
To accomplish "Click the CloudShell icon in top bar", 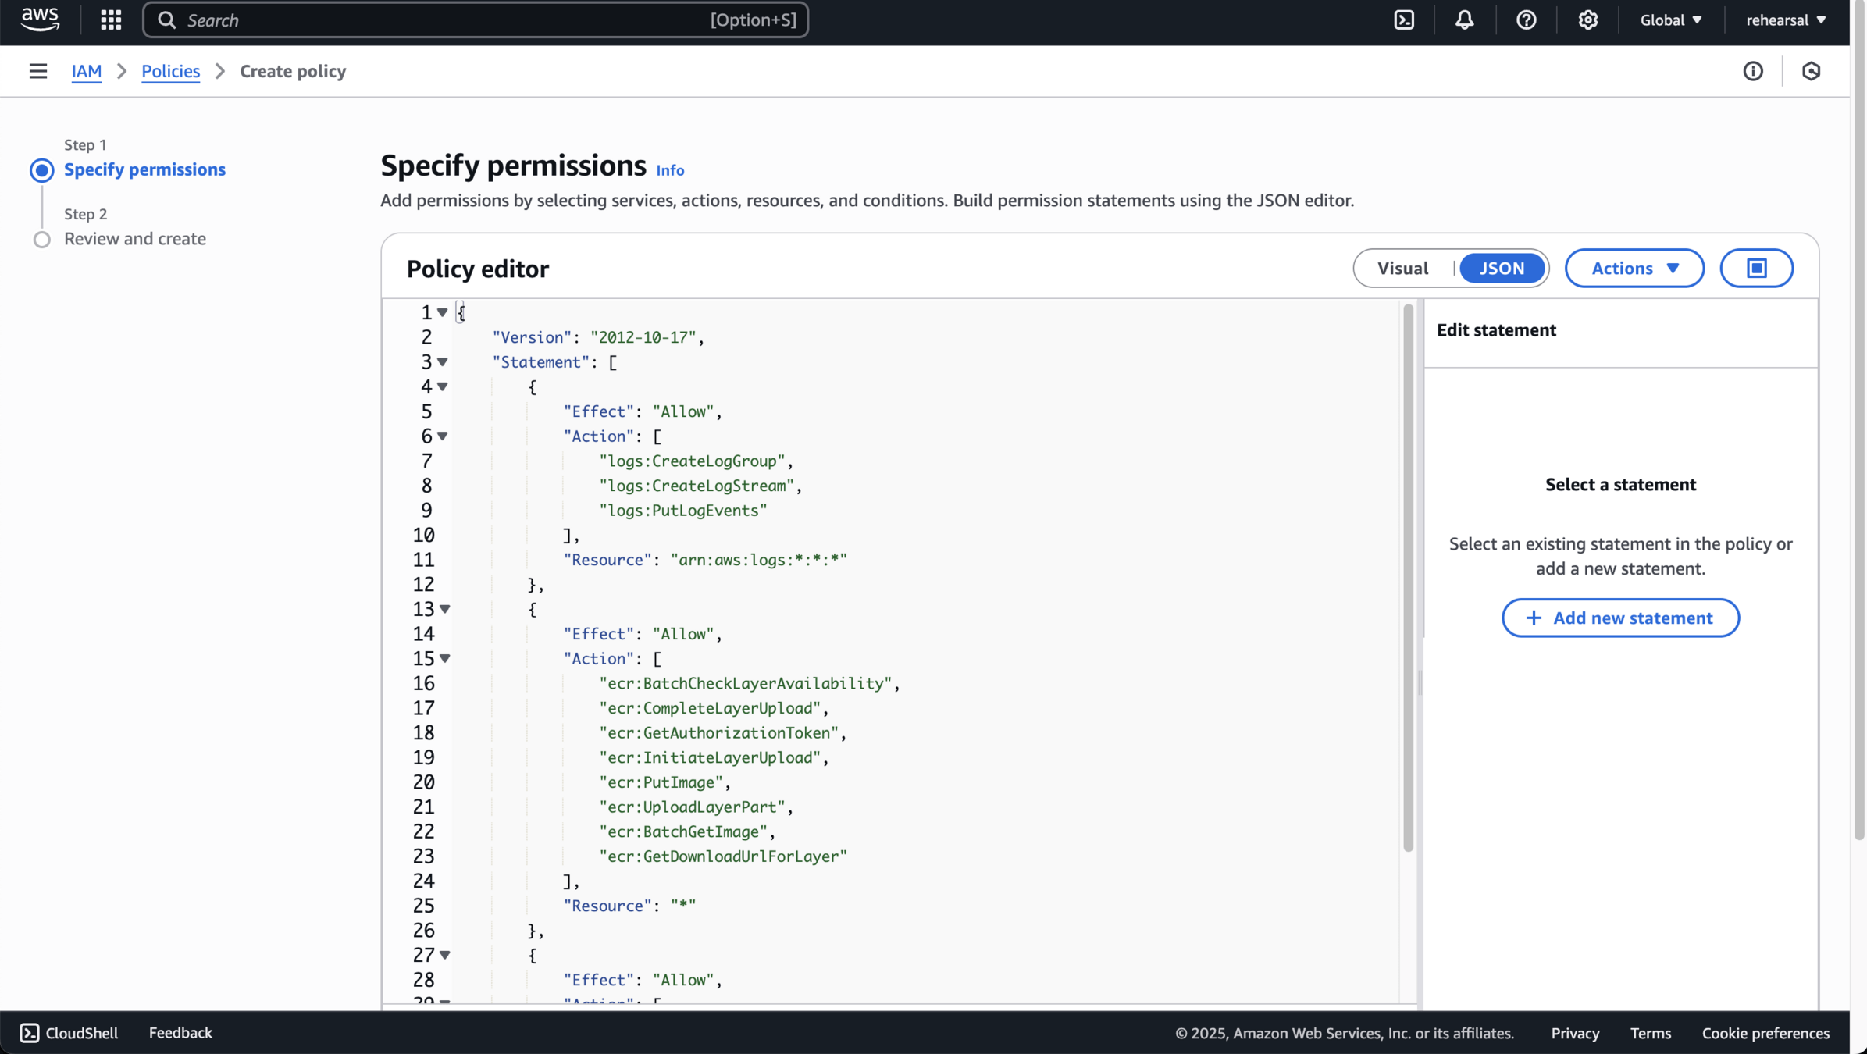I will click(x=1404, y=20).
